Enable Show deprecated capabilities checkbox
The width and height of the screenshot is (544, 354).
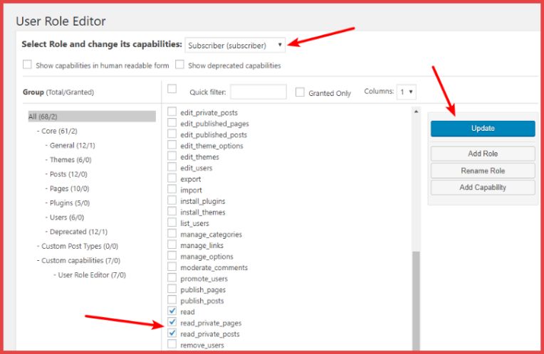[x=179, y=65]
